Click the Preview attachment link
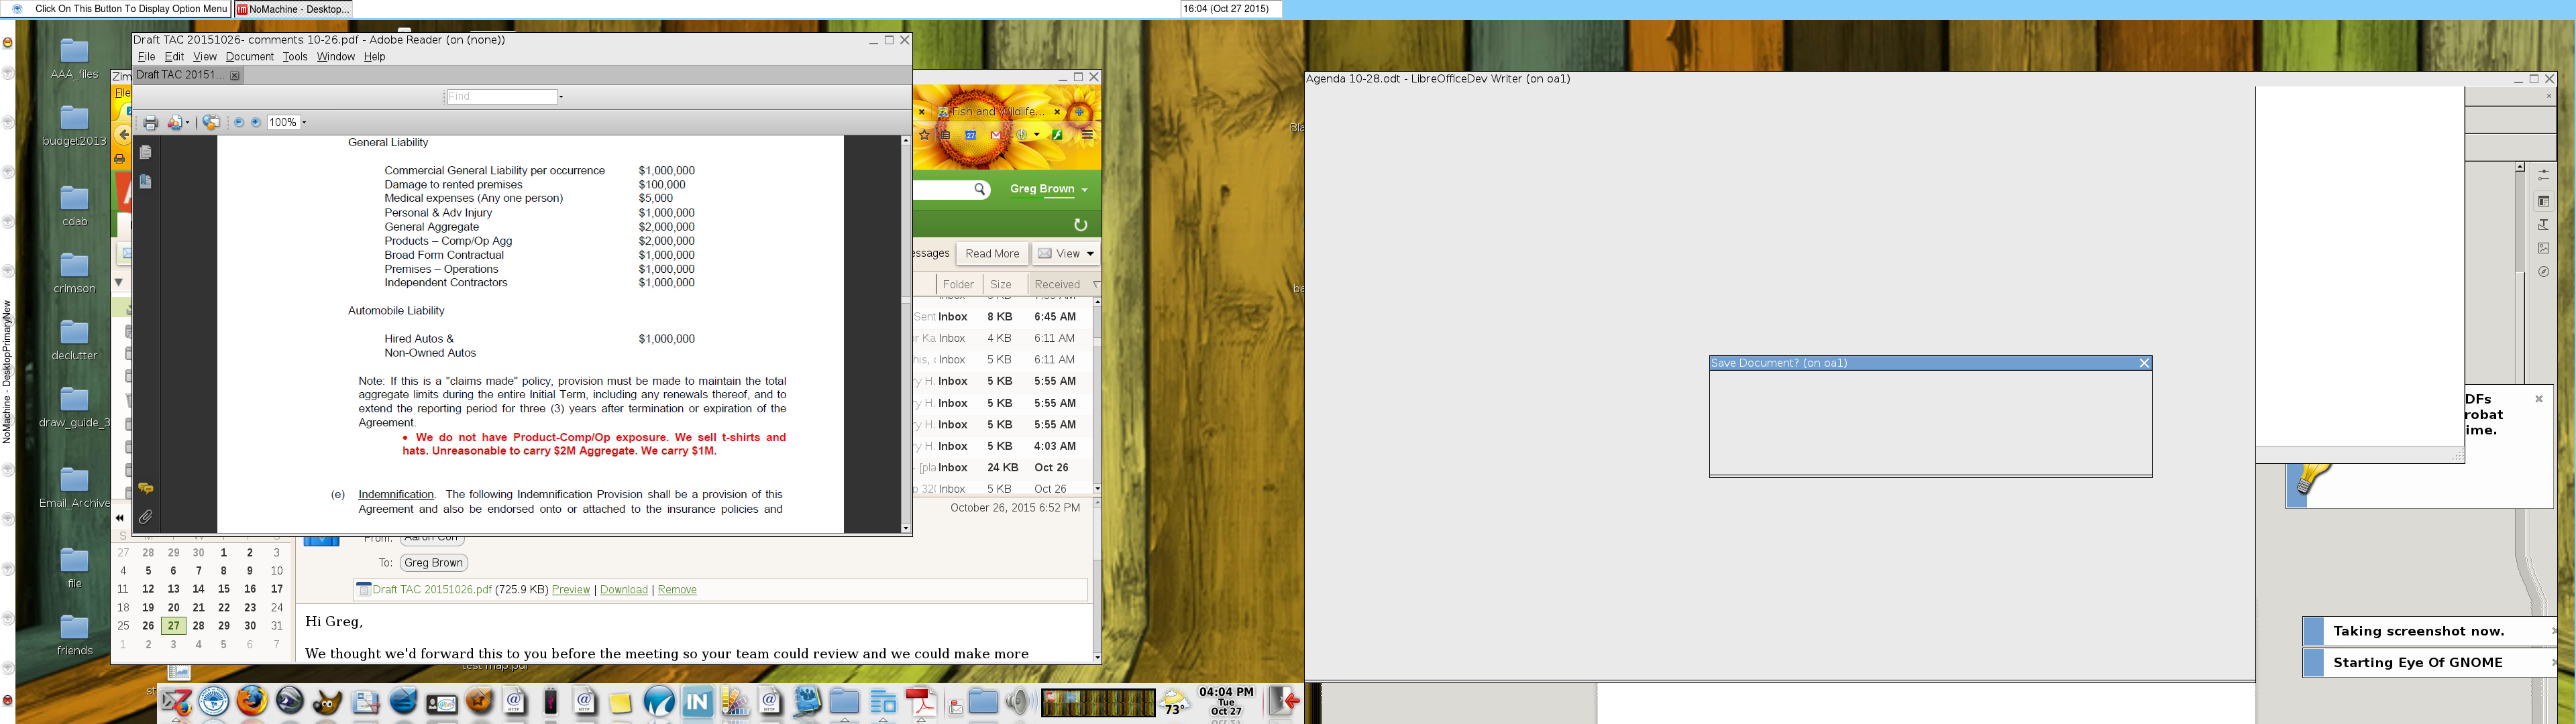 (571, 590)
